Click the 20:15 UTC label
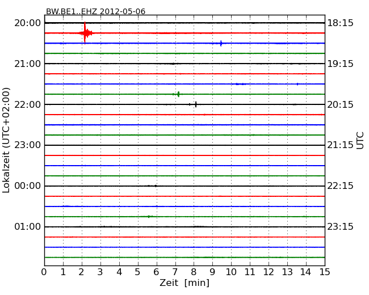Screen dimensions: 369x295 340,104
